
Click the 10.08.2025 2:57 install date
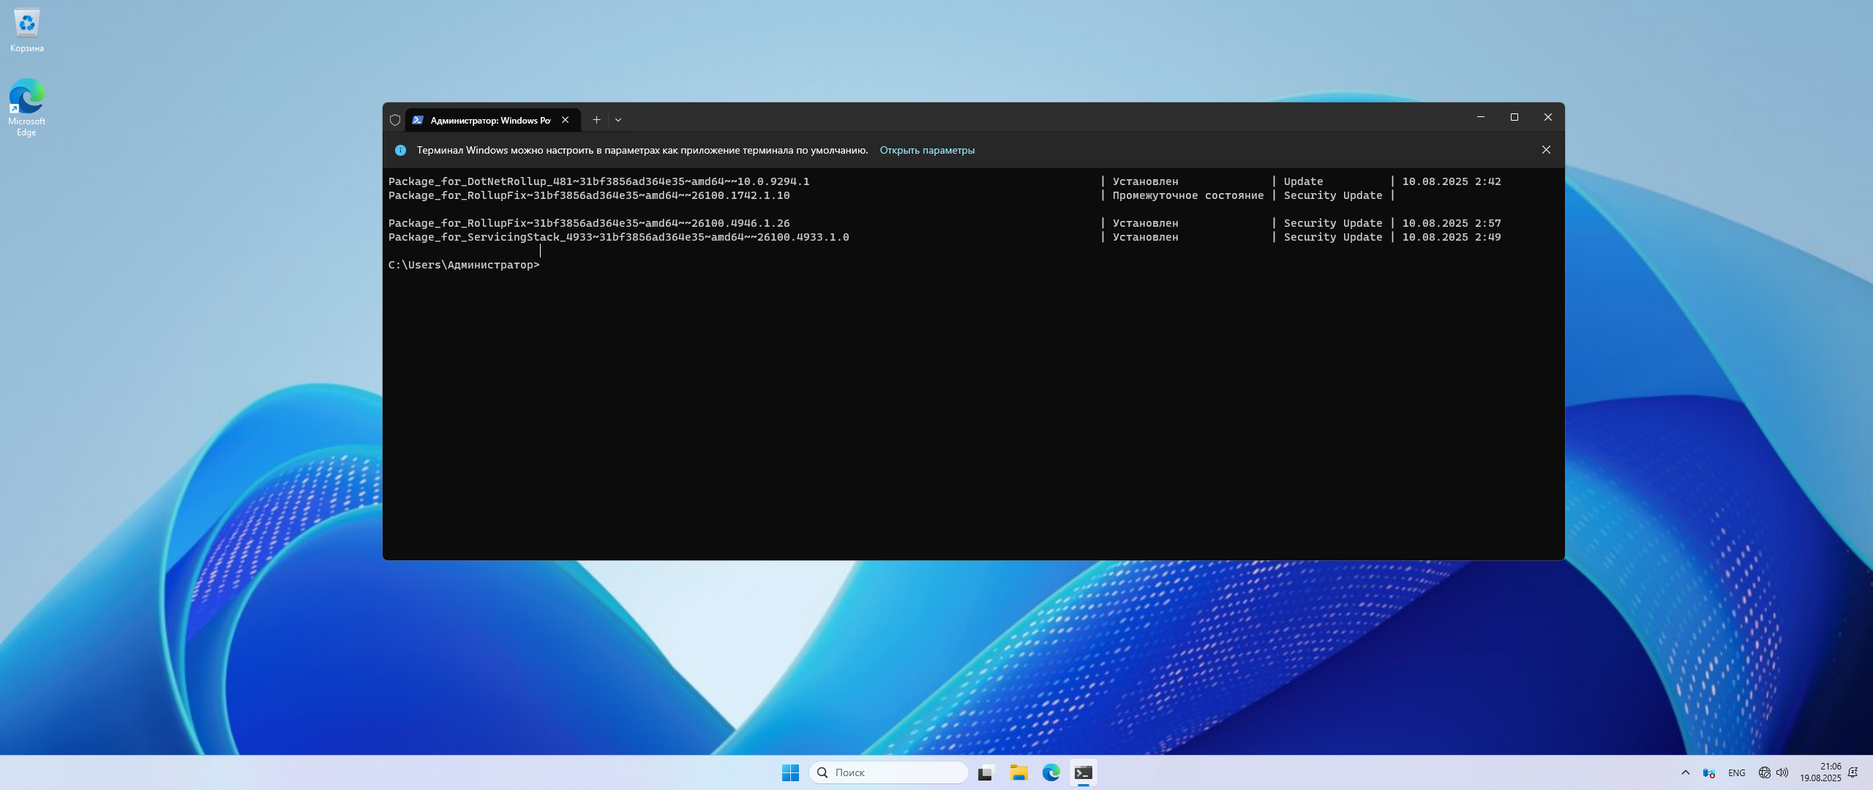click(1452, 223)
